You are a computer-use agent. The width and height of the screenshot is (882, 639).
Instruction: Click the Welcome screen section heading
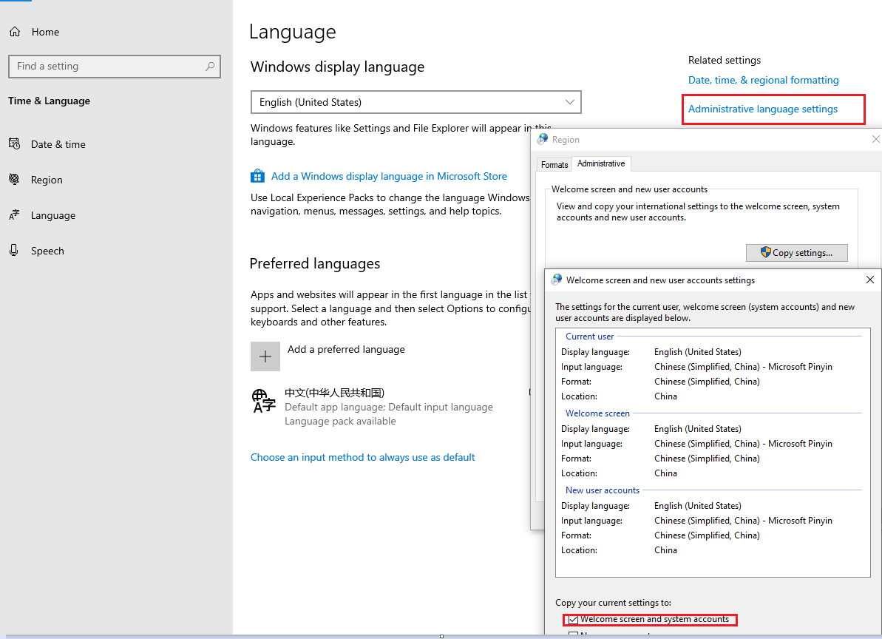pyautogui.click(x=597, y=413)
